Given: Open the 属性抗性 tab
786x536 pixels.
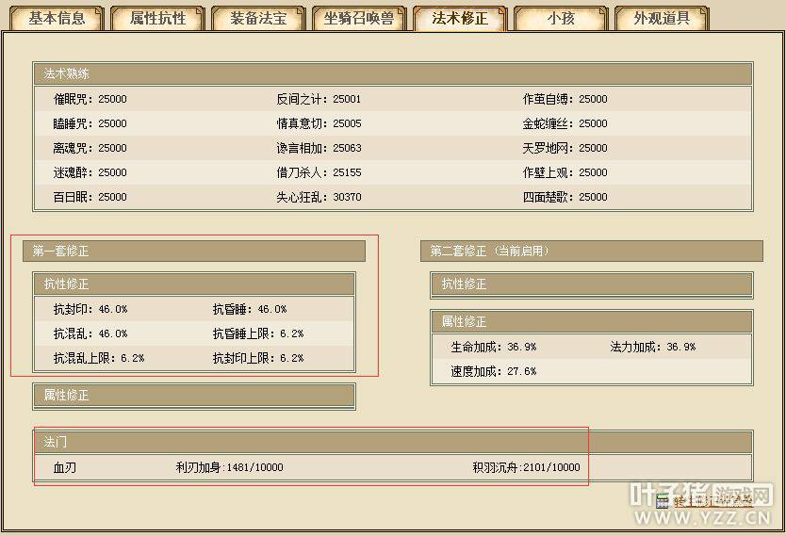Looking at the screenshot, I should point(157,18).
